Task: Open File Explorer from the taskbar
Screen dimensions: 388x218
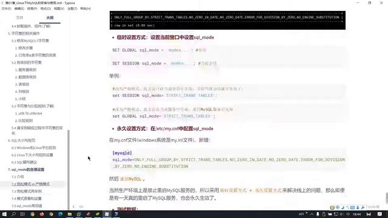Action: pos(70,214)
